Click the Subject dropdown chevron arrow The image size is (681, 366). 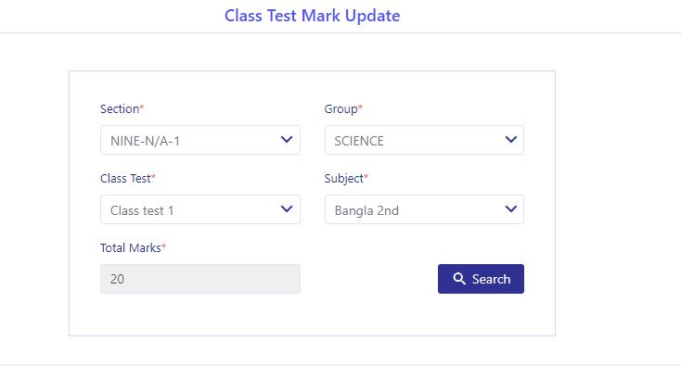coord(510,209)
